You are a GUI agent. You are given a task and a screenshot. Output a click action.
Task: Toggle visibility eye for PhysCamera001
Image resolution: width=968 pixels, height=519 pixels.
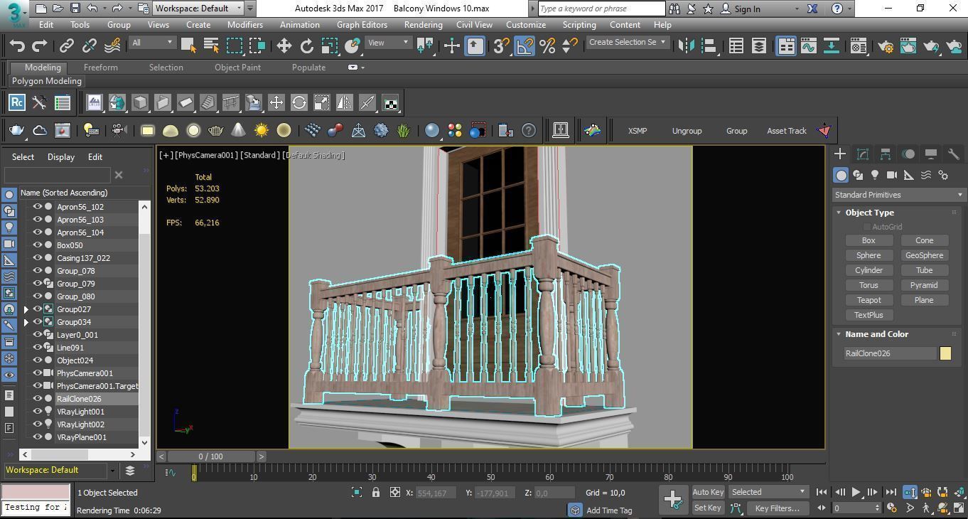pyautogui.click(x=38, y=373)
